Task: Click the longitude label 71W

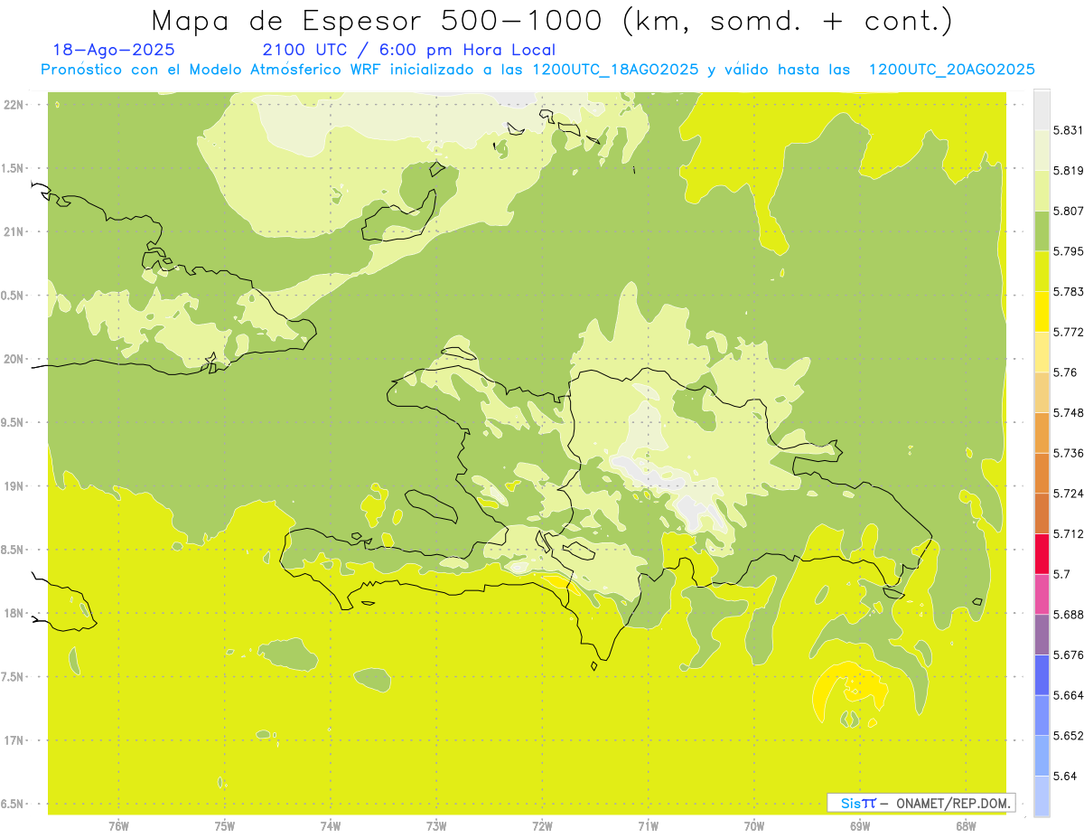Action: [x=648, y=825]
